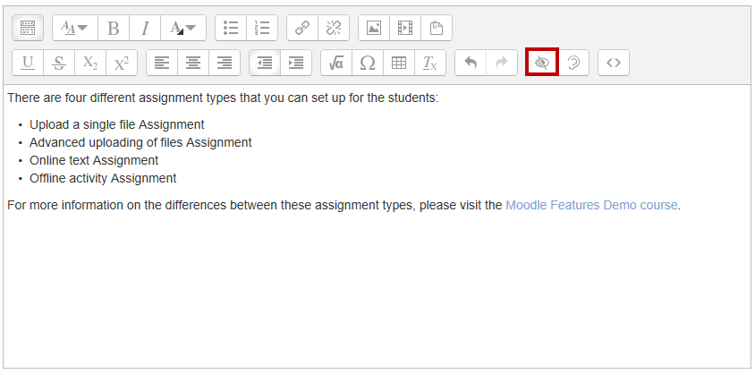Viewport: 755px width, 374px height.
Task: Open the insert media file tool
Action: click(x=405, y=28)
